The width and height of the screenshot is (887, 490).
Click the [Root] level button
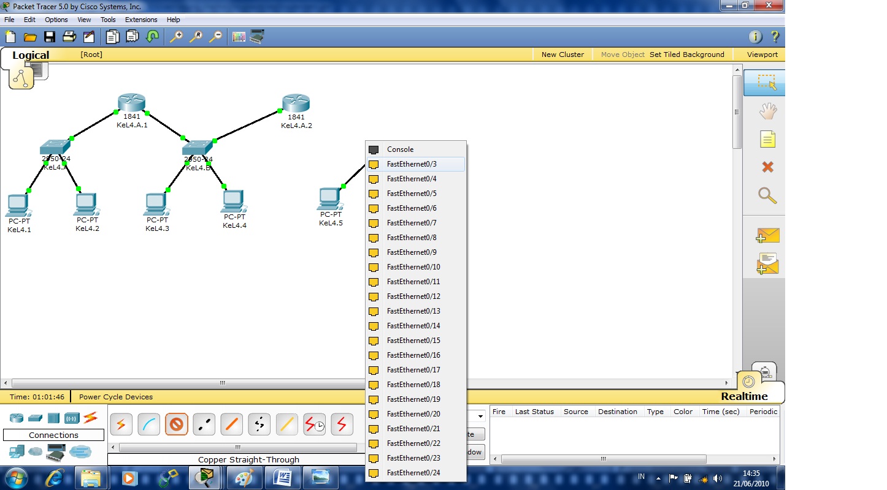pos(91,55)
